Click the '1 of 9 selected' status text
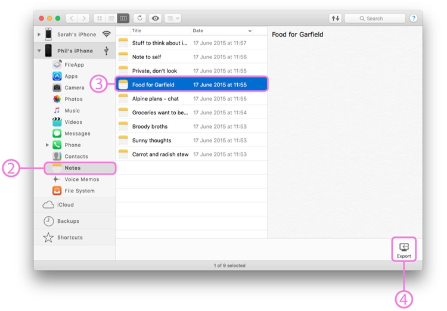The height and width of the screenshot is (311, 447). [229, 265]
